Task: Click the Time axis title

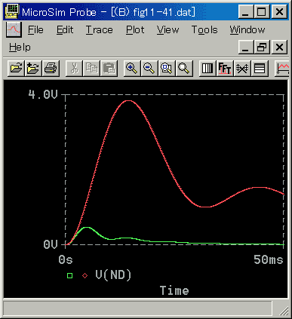Action: coord(174,290)
